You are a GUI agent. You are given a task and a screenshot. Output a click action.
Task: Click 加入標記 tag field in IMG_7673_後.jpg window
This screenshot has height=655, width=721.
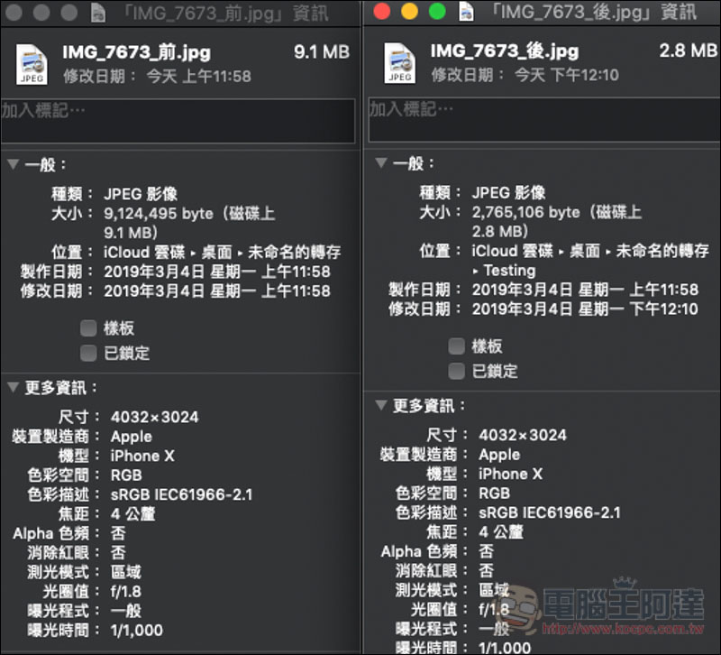coord(544,120)
